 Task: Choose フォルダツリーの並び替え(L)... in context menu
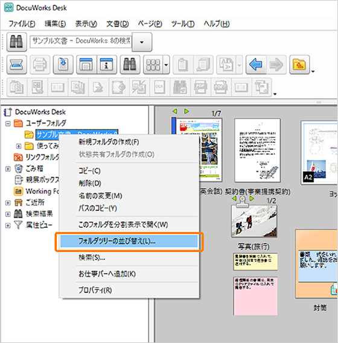pos(129,241)
